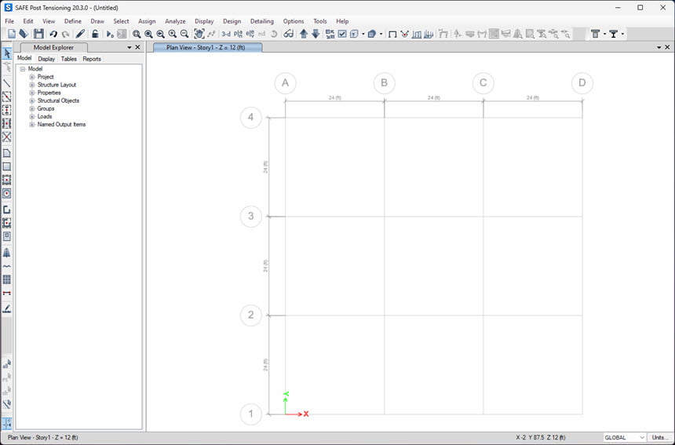The image size is (675, 445).
Task: Open the Detailing menu
Action: tap(261, 21)
